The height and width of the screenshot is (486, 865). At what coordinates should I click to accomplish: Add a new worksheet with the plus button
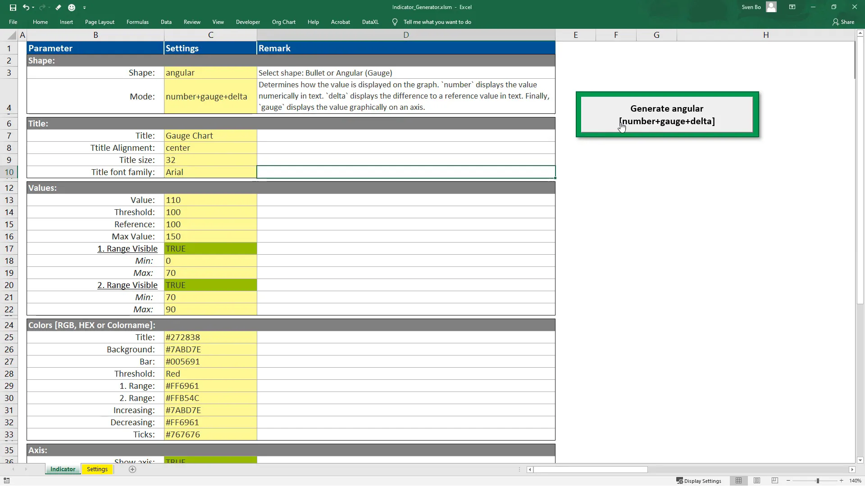132,469
